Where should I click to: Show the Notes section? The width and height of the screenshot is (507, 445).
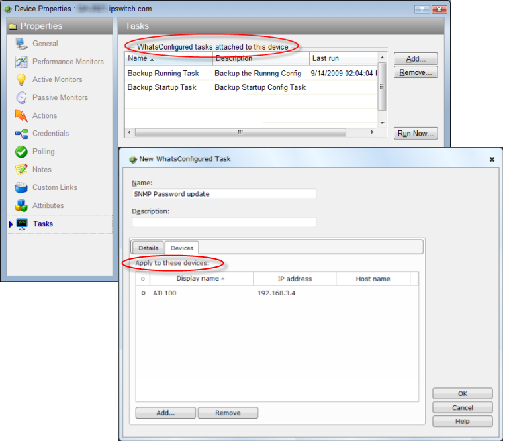(42, 170)
